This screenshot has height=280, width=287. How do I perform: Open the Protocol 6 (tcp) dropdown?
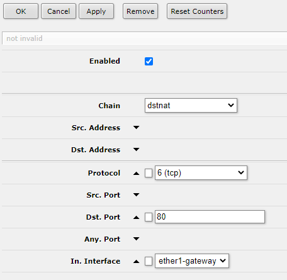pos(201,173)
